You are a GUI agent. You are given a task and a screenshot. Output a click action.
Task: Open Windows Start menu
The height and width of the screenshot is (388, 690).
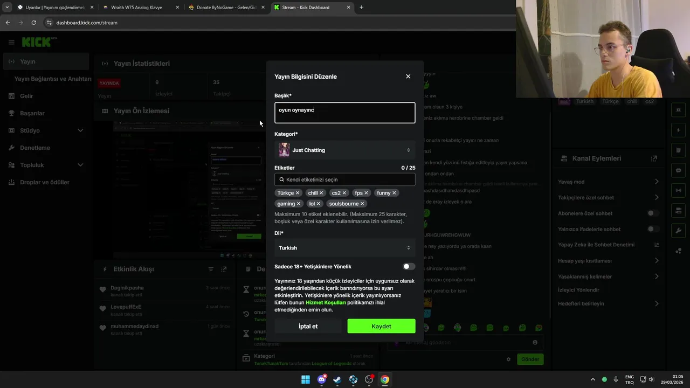click(306, 379)
